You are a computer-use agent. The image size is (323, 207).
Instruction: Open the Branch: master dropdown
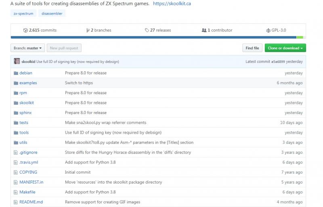(27, 48)
